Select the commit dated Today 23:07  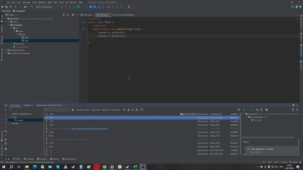click(142, 121)
